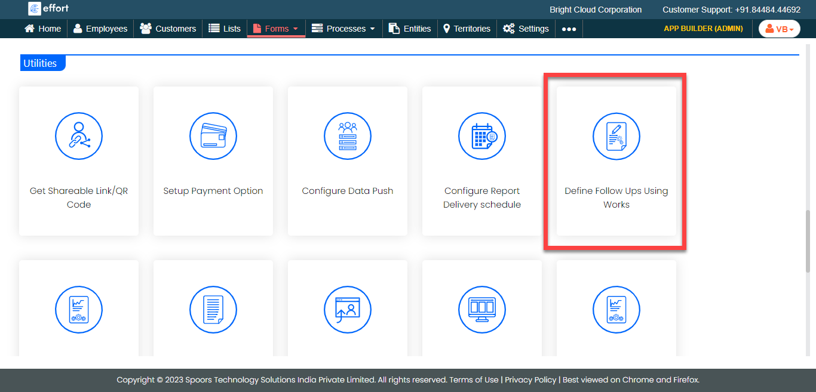Viewport: 816px width, 392px height.
Task: Click the document lines icon in second row
Action: pos(213,310)
